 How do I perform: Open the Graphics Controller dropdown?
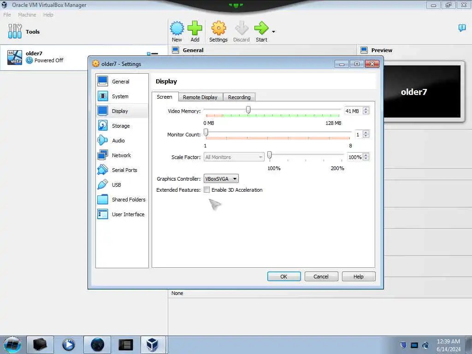point(221,178)
